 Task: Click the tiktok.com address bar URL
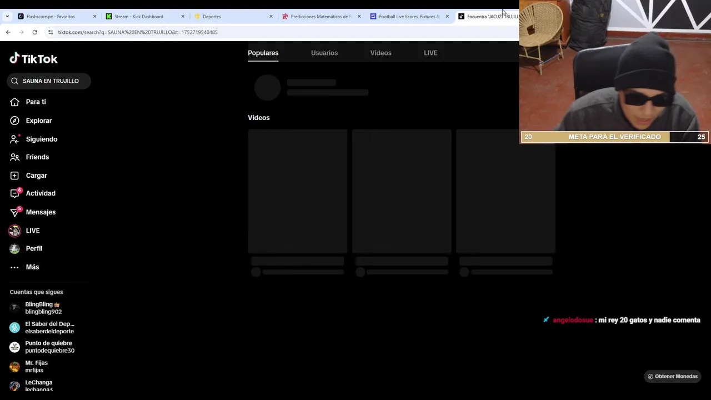[x=138, y=32]
